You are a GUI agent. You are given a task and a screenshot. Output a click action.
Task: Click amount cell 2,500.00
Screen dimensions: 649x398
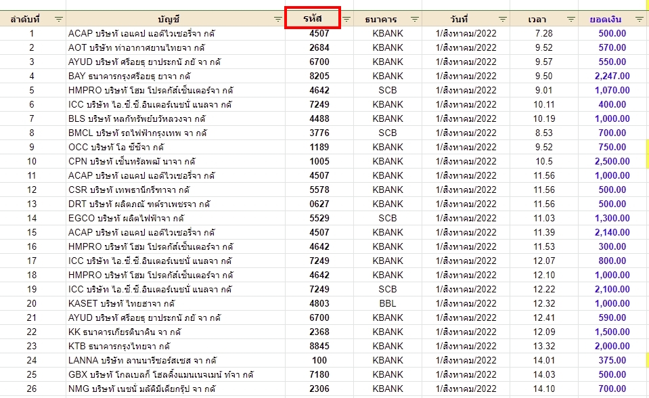point(612,162)
